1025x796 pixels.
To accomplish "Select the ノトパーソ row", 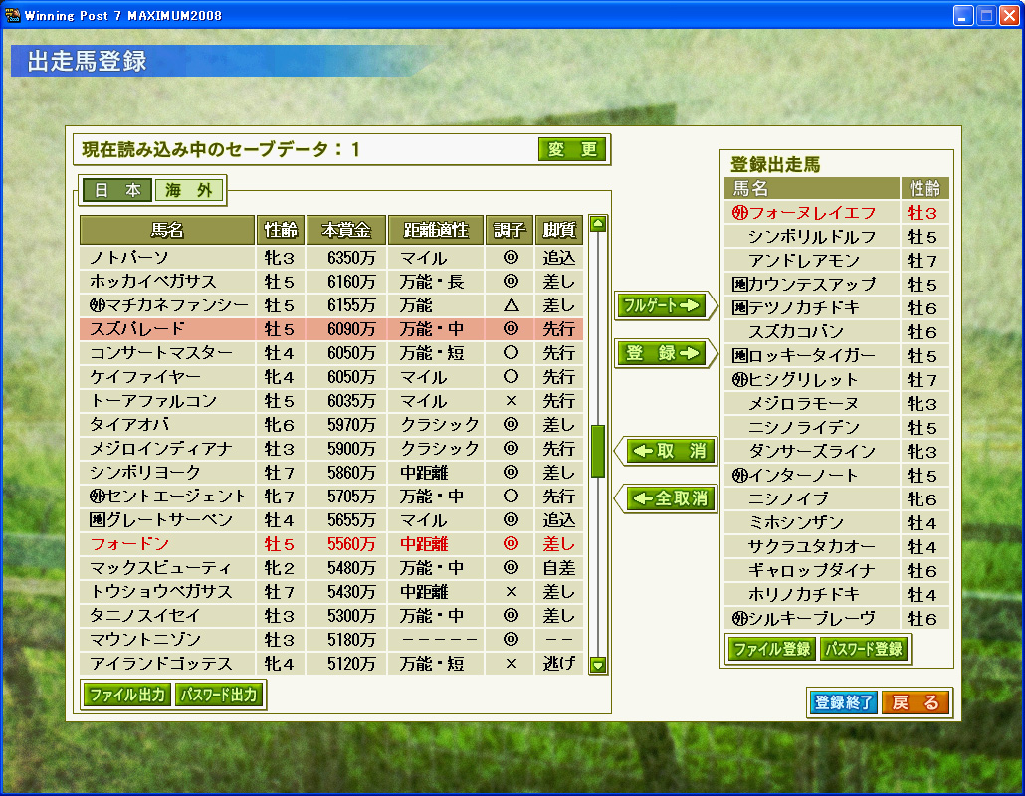I will tap(331, 258).
